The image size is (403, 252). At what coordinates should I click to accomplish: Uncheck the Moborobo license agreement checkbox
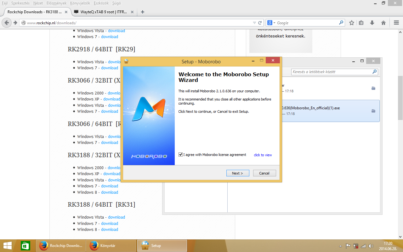[x=180, y=155]
